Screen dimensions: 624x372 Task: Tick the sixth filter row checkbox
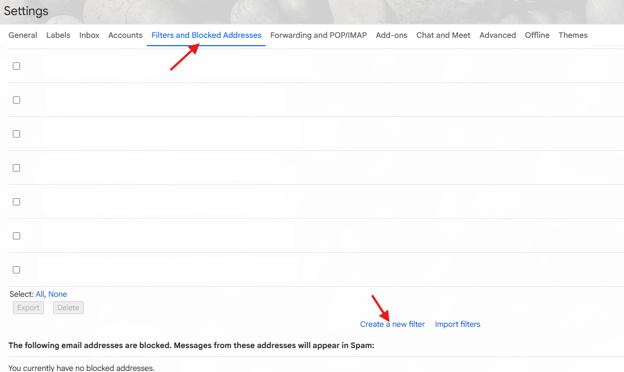pos(16,236)
